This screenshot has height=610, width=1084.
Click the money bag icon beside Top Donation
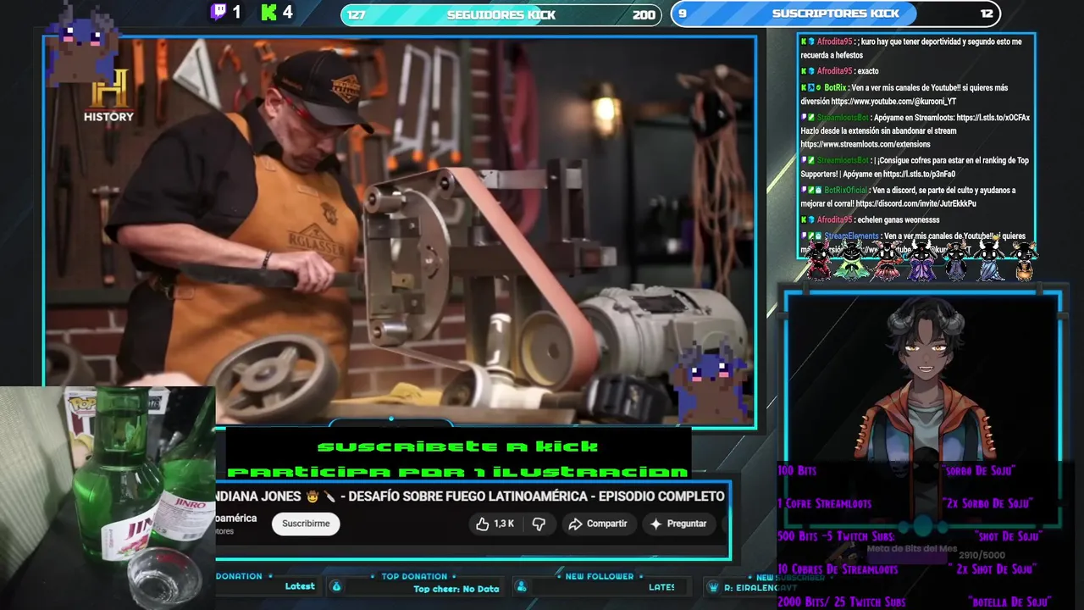pyautogui.click(x=336, y=586)
